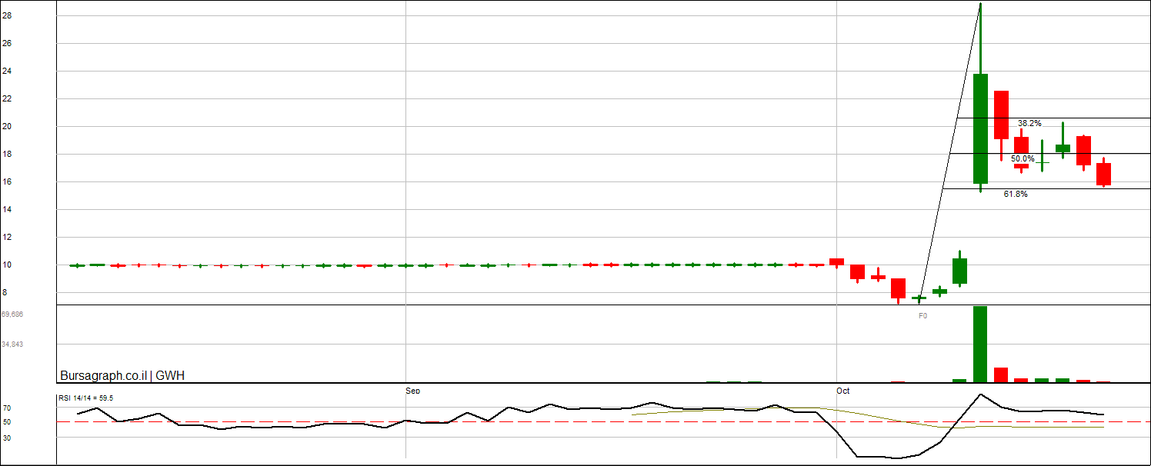The width and height of the screenshot is (1151, 466).
Task: Click the 24 price axis label
Action: click(7, 71)
